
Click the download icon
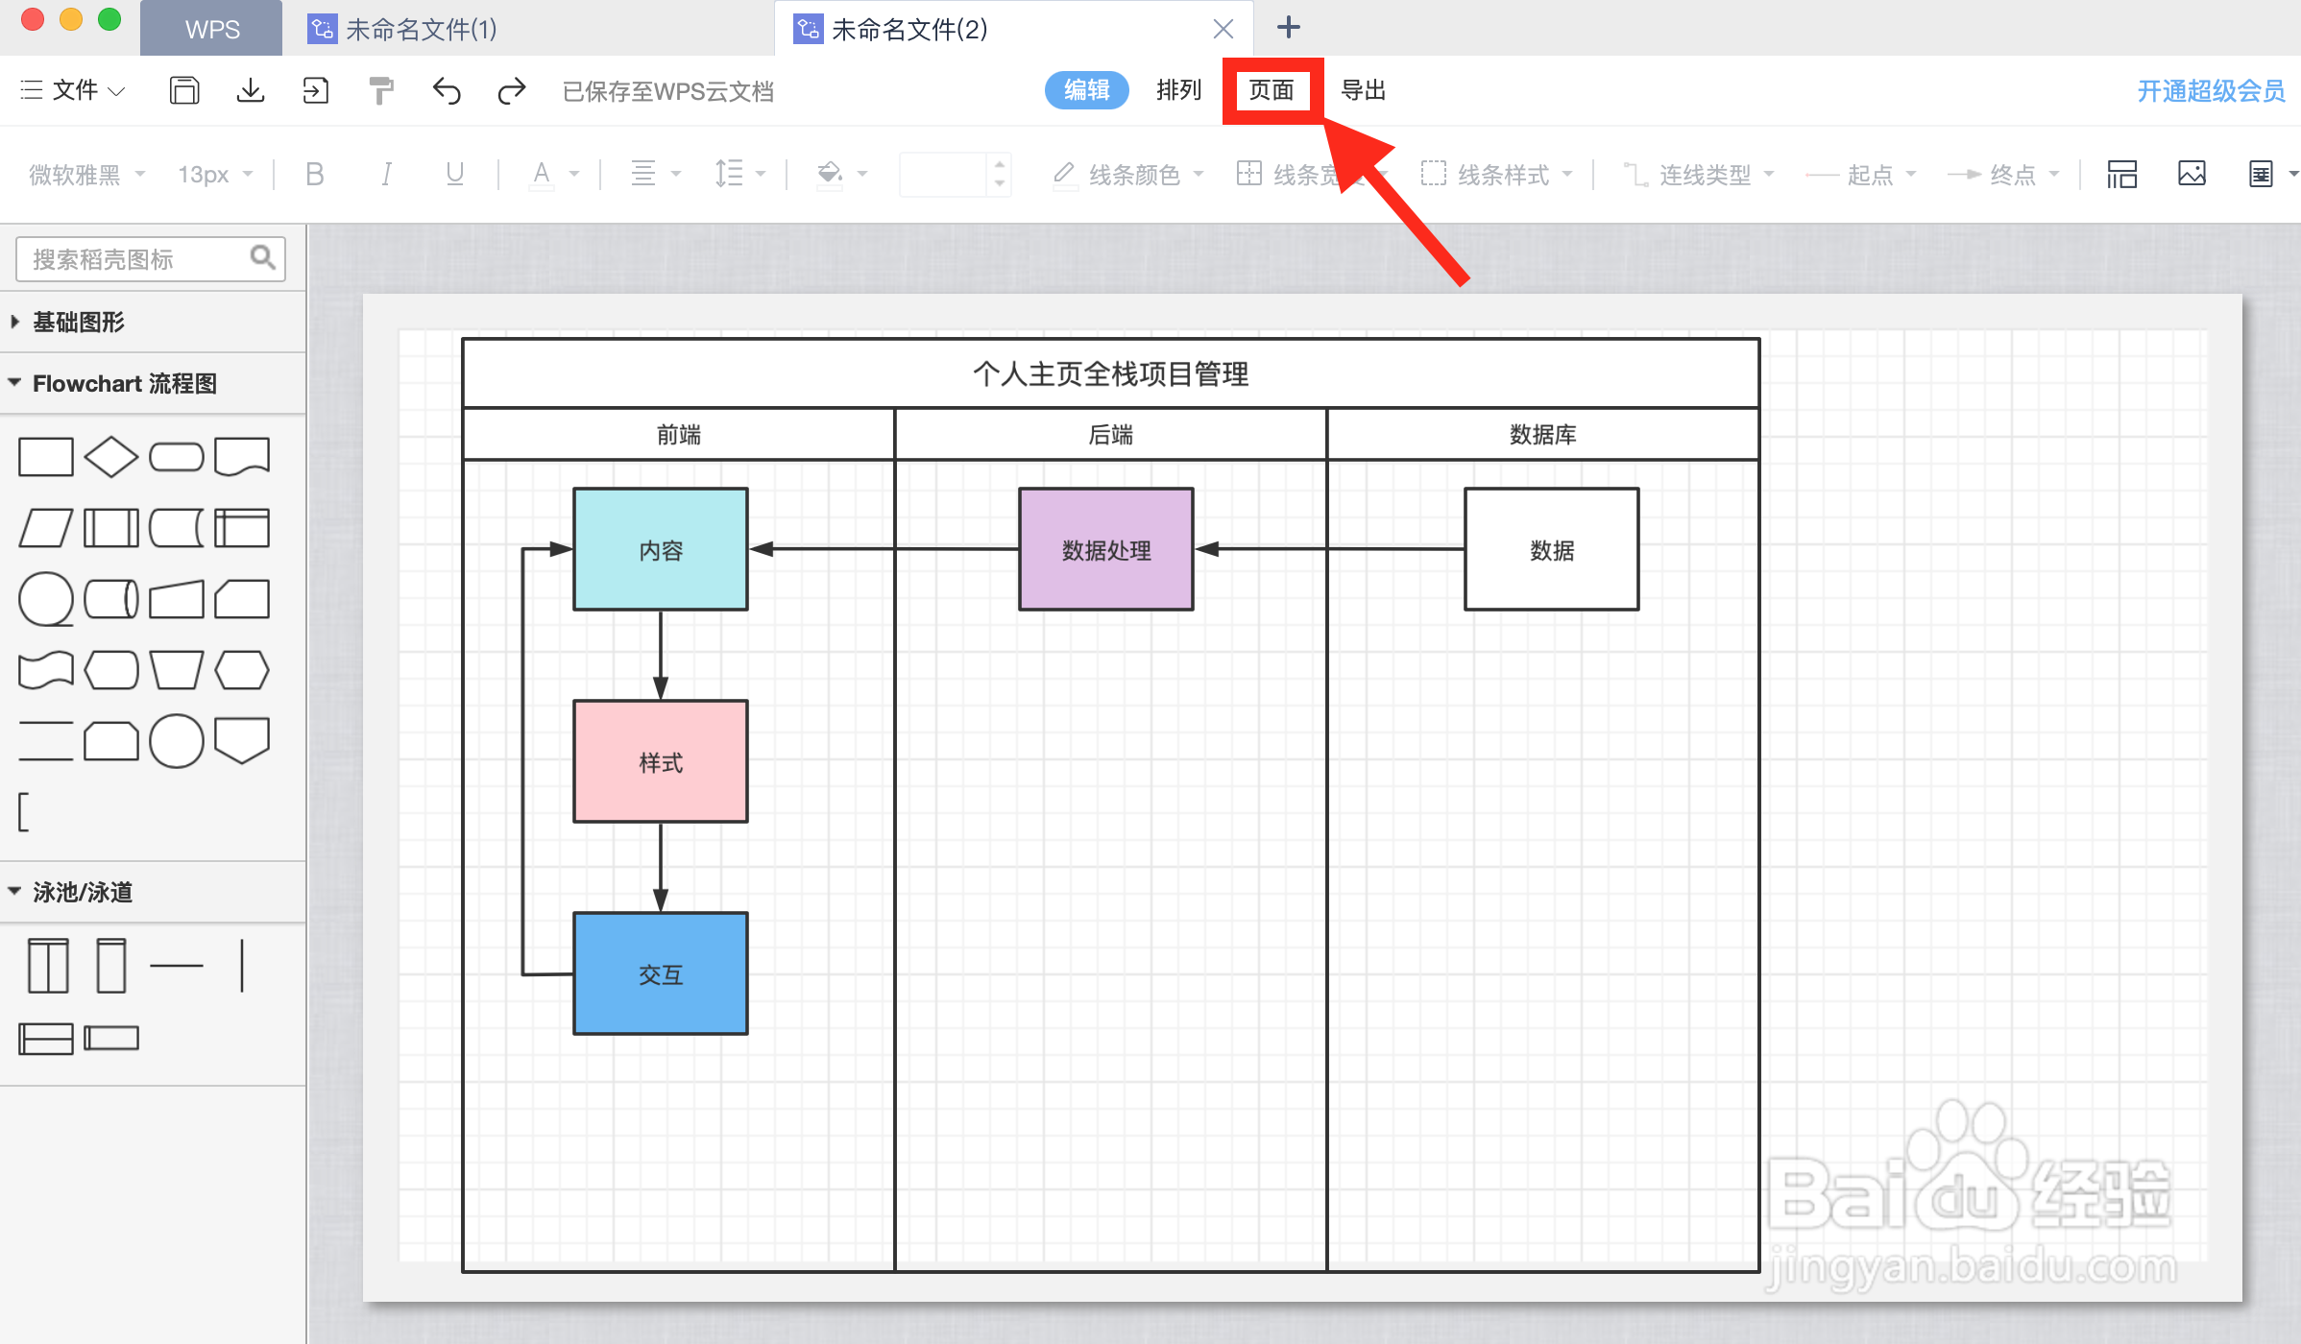(250, 90)
